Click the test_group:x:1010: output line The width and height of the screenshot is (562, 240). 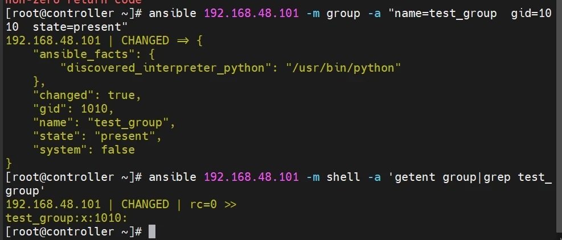point(67,218)
